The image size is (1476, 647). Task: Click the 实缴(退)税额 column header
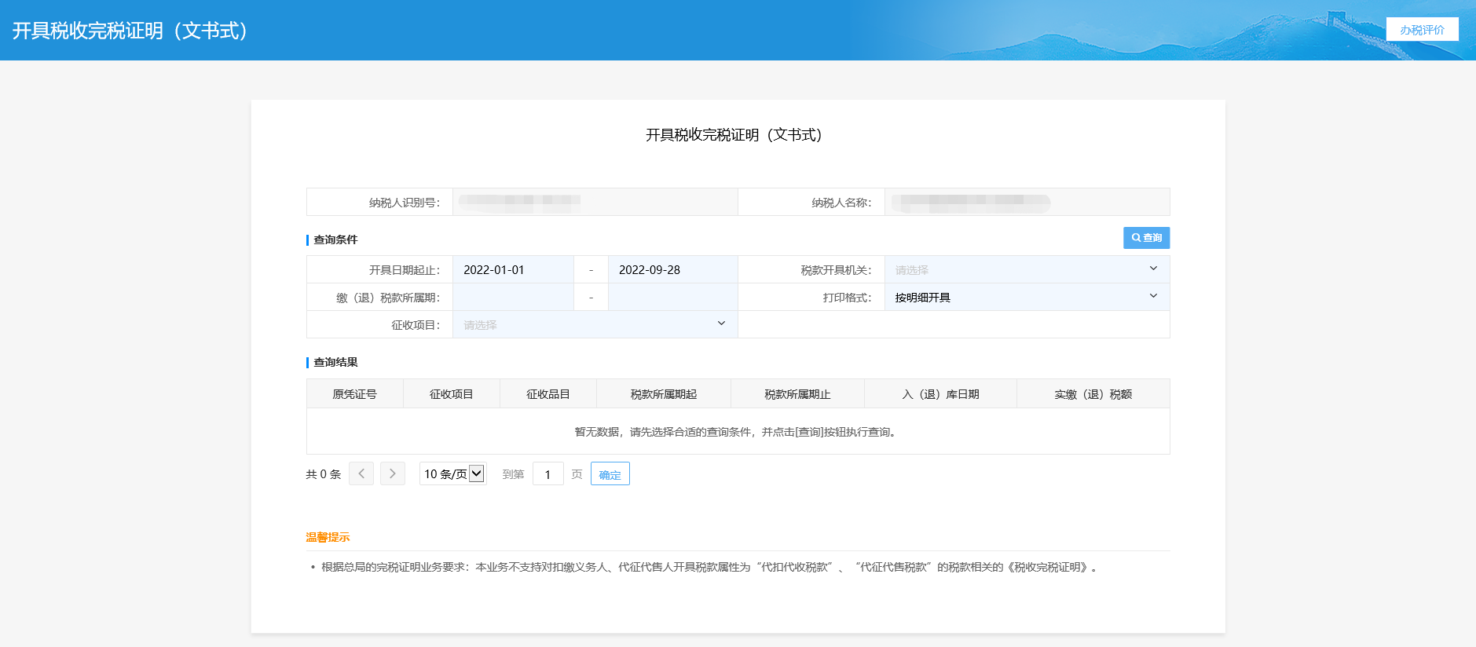coord(1093,393)
